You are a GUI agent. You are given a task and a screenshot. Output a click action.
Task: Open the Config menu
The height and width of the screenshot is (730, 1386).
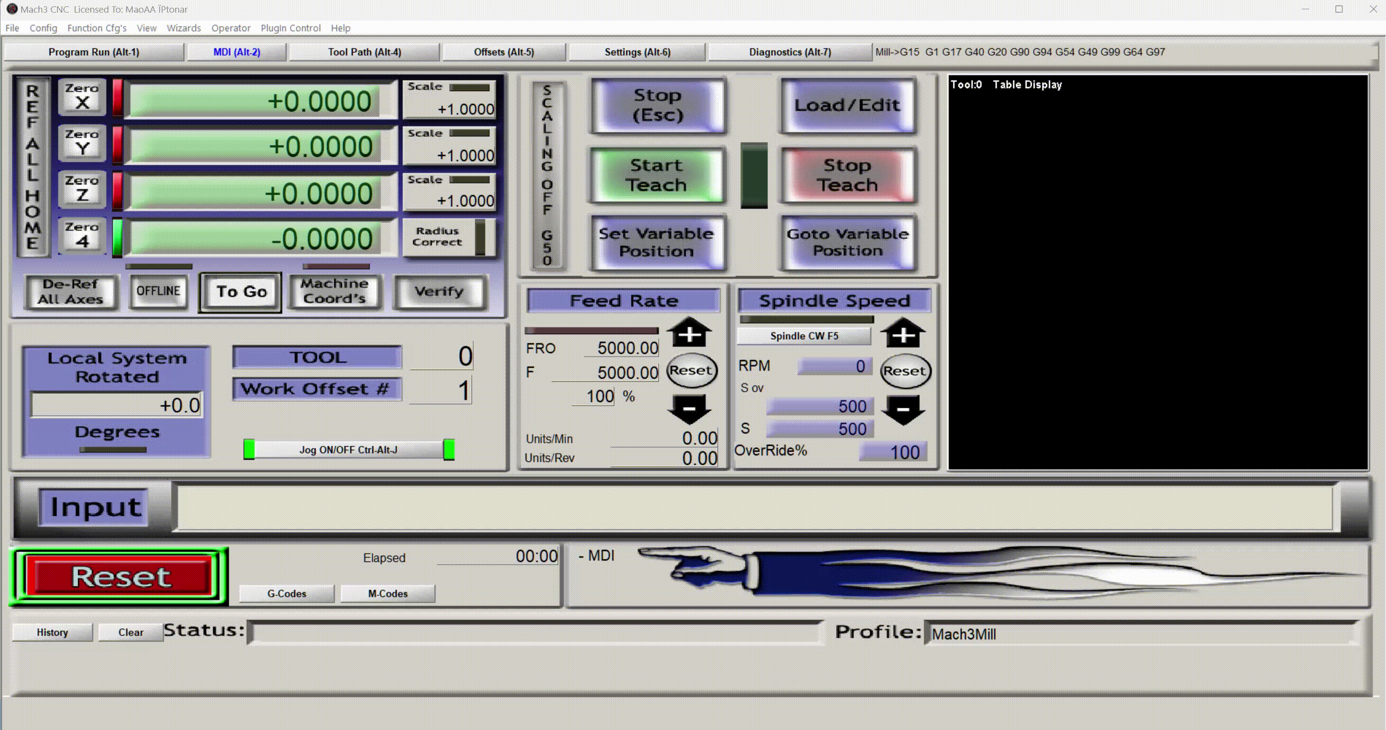point(43,28)
